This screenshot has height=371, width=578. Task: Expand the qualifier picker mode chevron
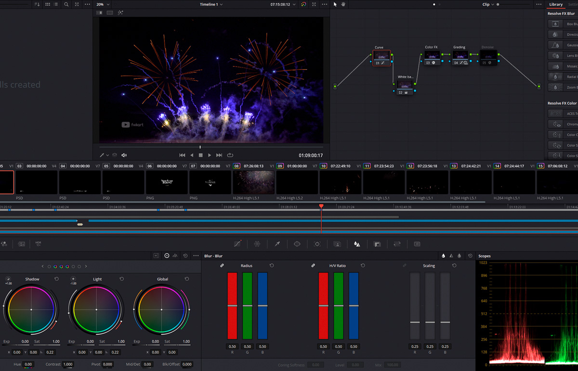(107, 156)
